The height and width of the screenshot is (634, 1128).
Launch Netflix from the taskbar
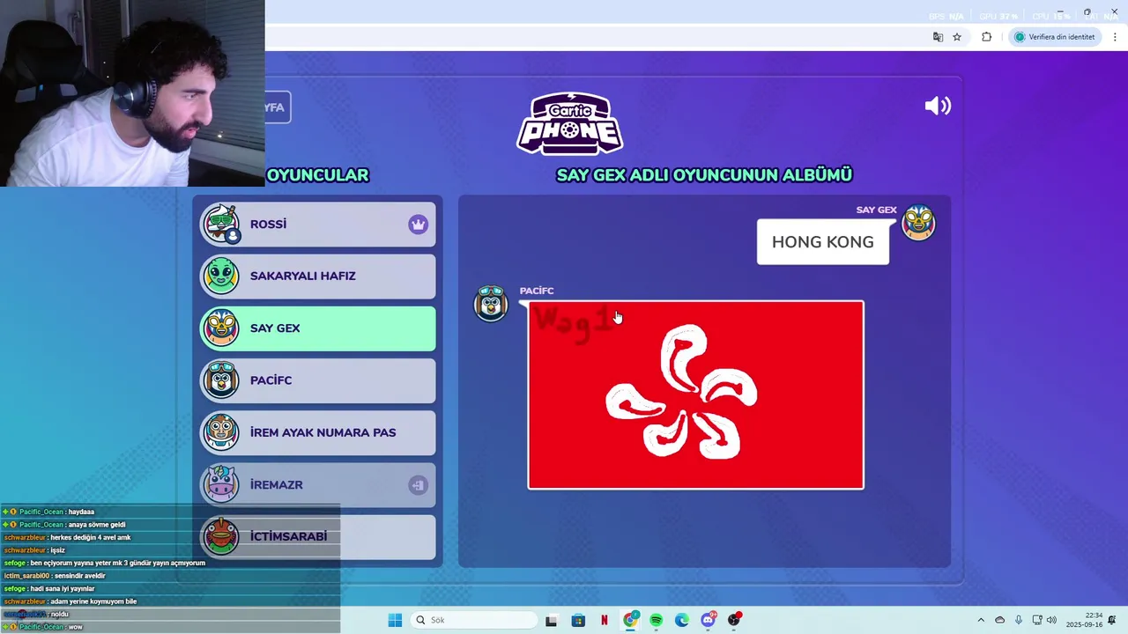604,620
